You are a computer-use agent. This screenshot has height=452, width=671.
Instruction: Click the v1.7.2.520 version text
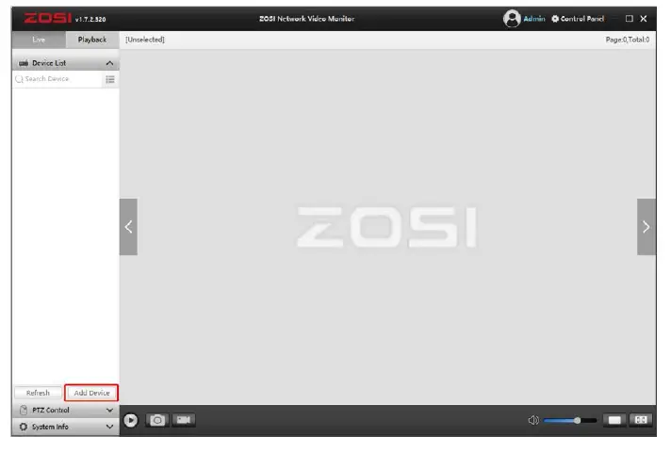click(x=90, y=19)
